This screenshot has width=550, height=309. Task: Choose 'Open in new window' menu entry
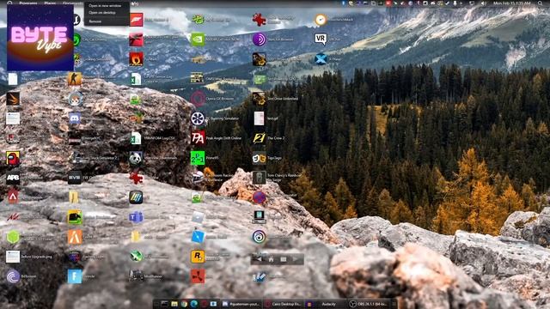105,6
